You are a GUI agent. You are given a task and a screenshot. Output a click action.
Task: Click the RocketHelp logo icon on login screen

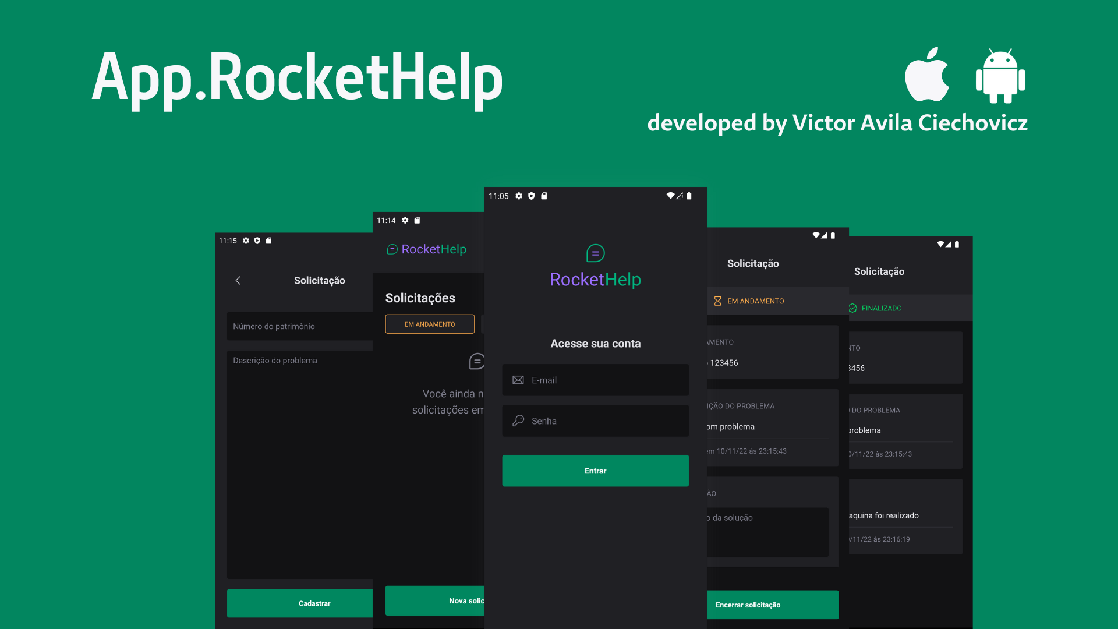pos(595,254)
